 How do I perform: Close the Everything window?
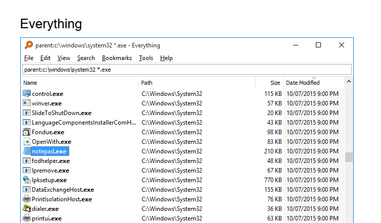342,45
